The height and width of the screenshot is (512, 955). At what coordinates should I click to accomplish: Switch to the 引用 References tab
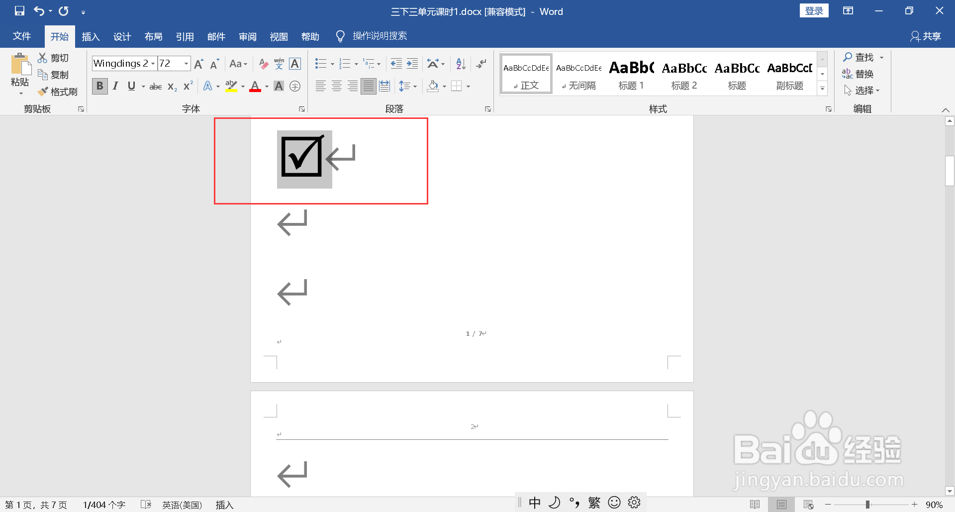pyautogui.click(x=185, y=36)
